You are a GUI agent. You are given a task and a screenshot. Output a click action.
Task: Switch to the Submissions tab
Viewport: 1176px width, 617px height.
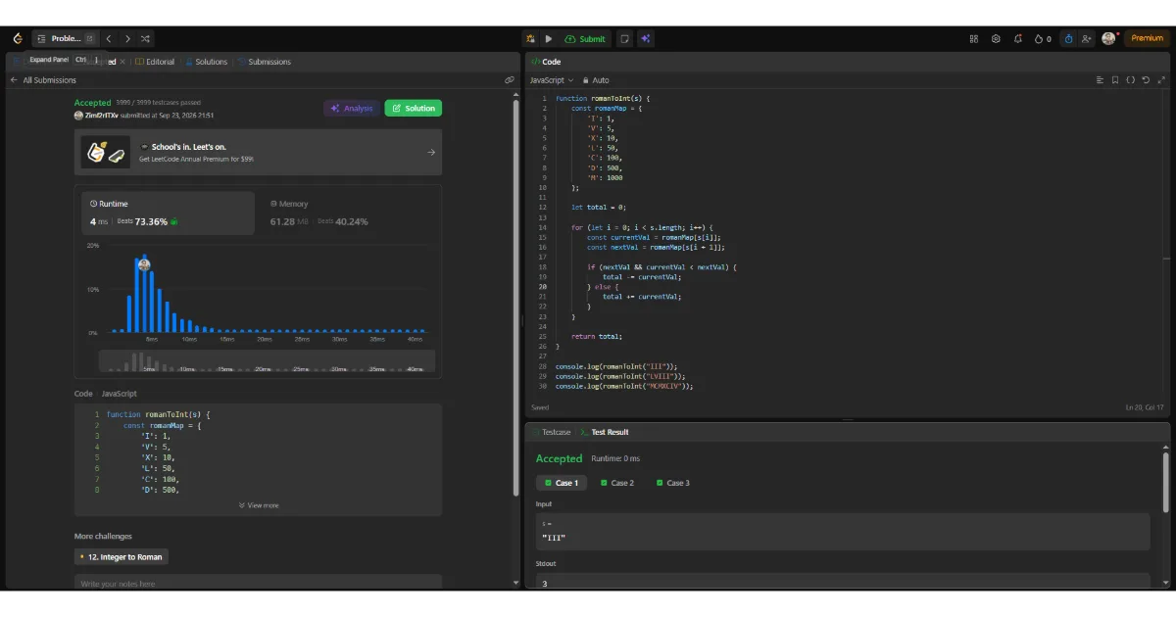pyautogui.click(x=264, y=62)
